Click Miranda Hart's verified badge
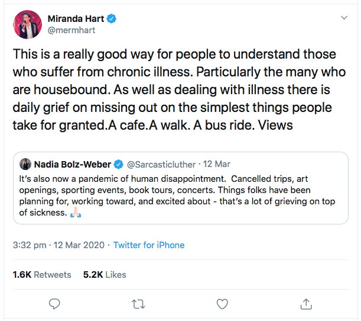 tap(112, 18)
